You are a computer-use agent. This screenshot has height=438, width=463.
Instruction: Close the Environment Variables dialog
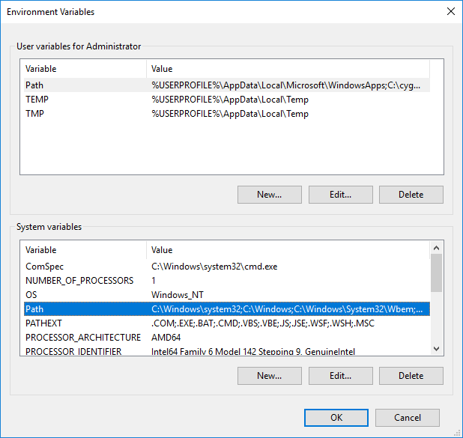[450, 12]
